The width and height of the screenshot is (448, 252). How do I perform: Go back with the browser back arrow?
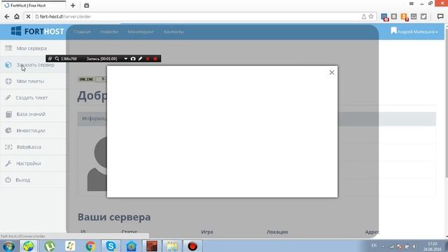coord(6,17)
